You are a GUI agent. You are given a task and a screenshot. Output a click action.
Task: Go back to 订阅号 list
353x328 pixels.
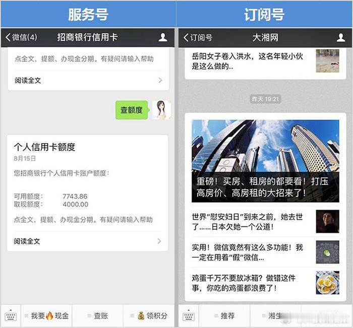(198, 38)
